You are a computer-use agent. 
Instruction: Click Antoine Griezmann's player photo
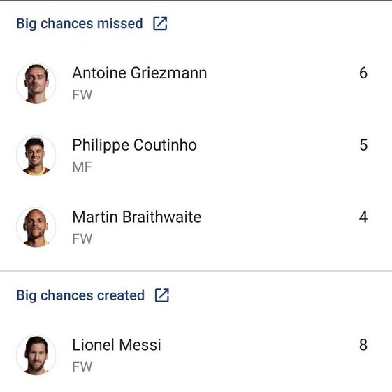click(x=36, y=83)
